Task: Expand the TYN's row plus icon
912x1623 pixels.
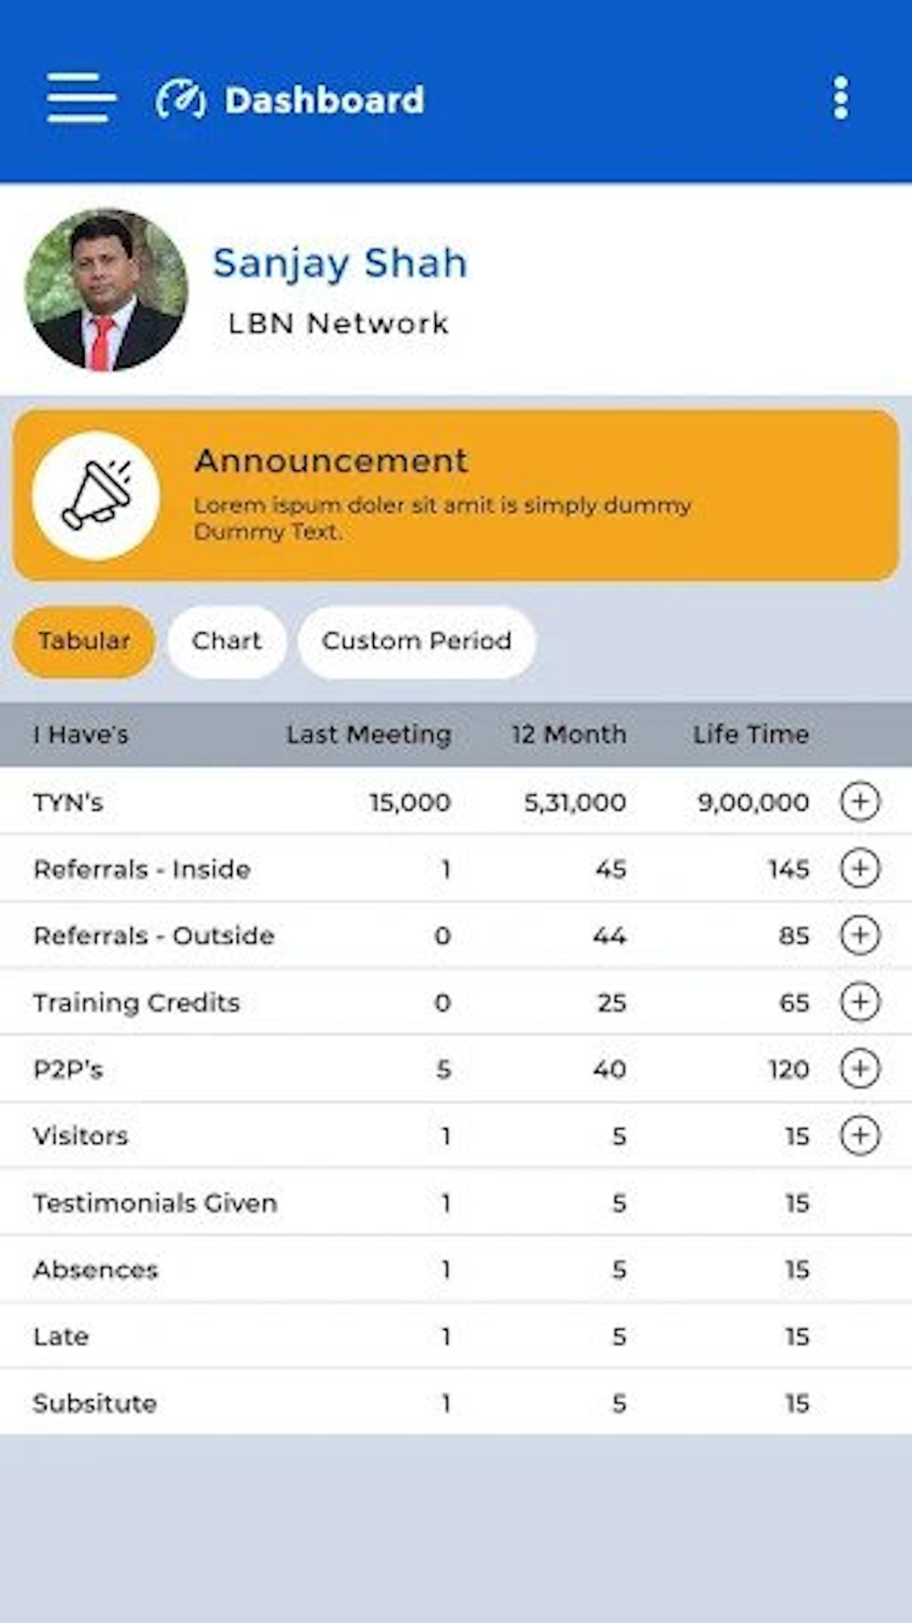Action: pyautogui.click(x=859, y=801)
